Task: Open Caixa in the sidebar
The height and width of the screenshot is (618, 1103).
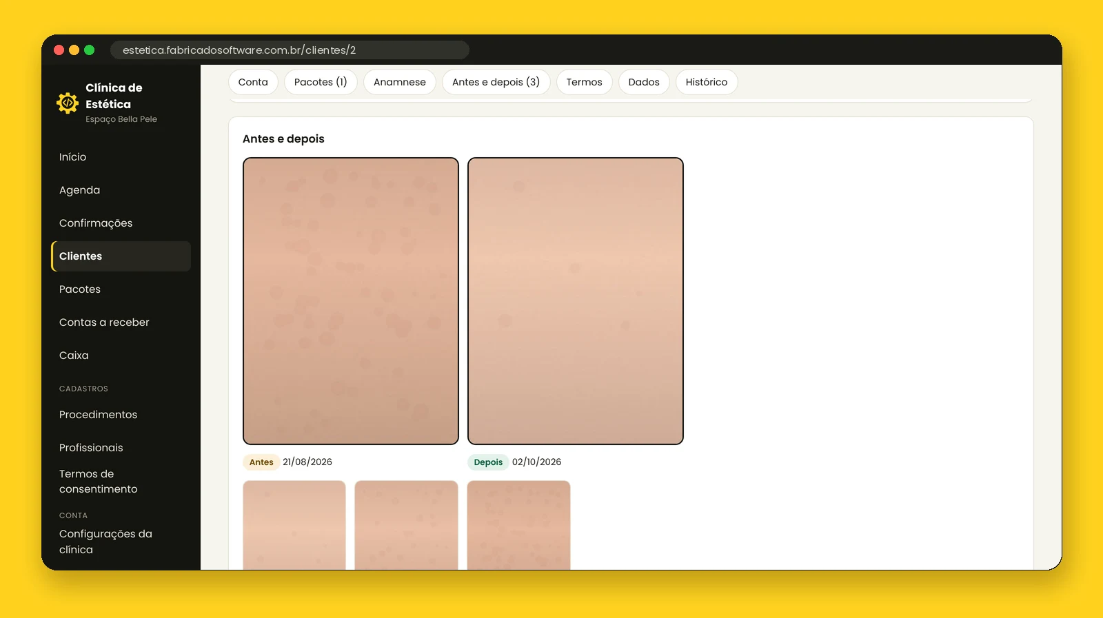Action: click(x=121, y=356)
